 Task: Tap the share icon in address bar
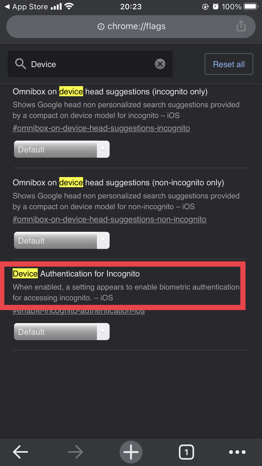(x=241, y=26)
